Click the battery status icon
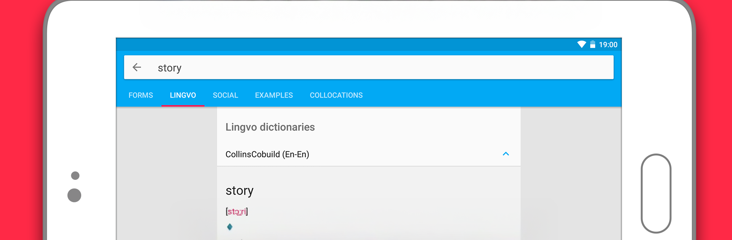 point(592,45)
